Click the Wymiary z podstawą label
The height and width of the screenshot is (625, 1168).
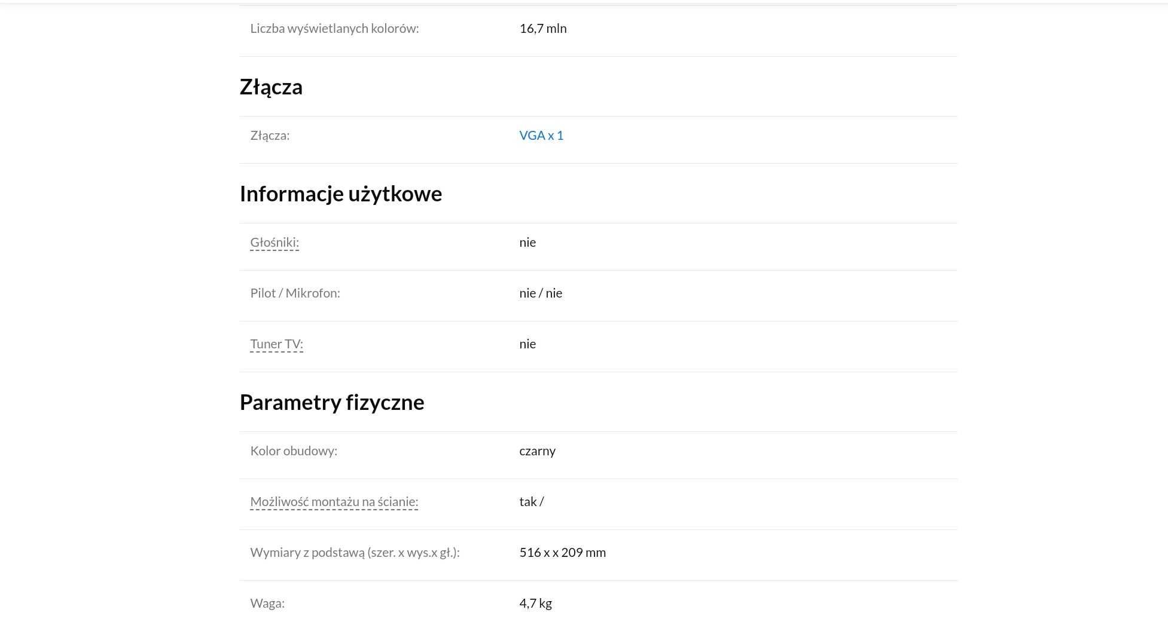click(355, 553)
